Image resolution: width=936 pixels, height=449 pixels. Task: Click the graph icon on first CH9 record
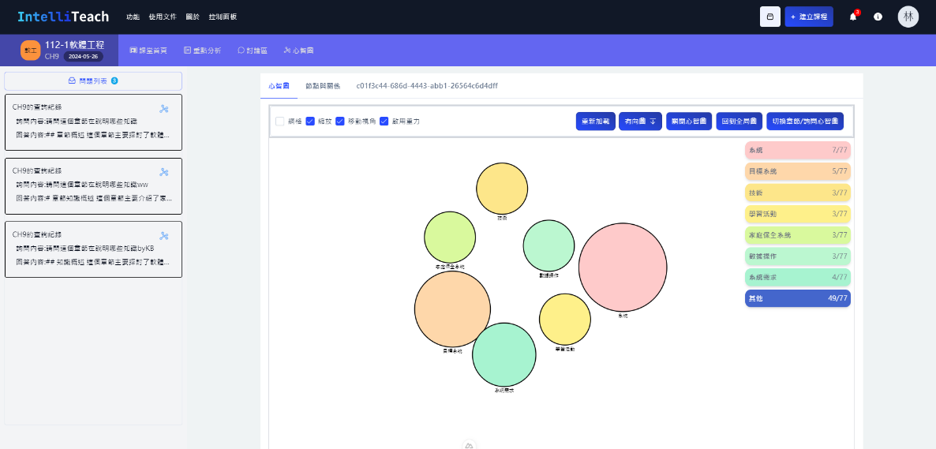[164, 109]
